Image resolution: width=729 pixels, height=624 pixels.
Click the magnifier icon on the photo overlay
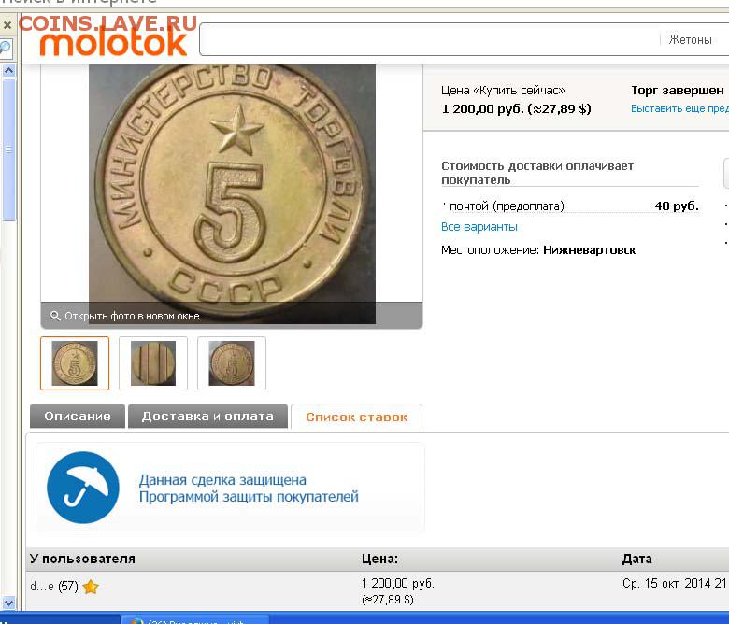[55, 316]
